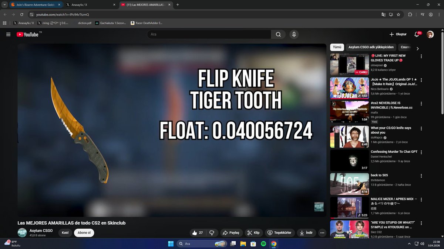The height and width of the screenshot is (249, 444).
Task: Click the search magnifier button
Action: [x=278, y=34]
